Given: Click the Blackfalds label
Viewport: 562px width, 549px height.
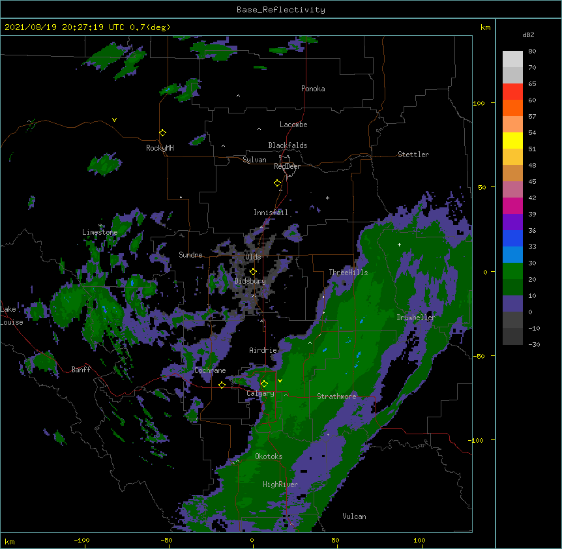Looking at the screenshot, I should 288,145.
